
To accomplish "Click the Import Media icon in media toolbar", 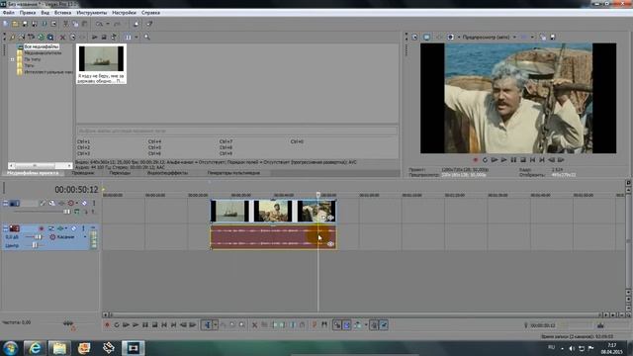I will click(x=12, y=38).
